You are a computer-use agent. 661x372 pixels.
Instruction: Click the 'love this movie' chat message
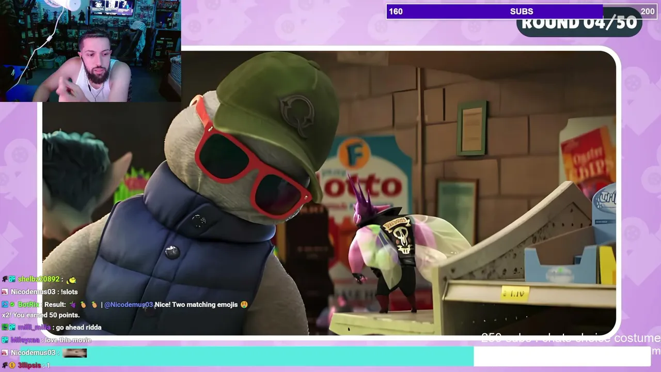coord(68,340)
